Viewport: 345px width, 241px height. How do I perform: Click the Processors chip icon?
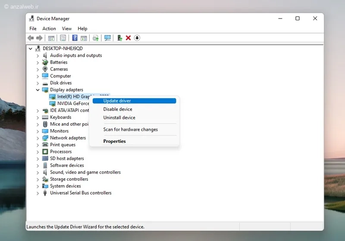coord(45,151)
